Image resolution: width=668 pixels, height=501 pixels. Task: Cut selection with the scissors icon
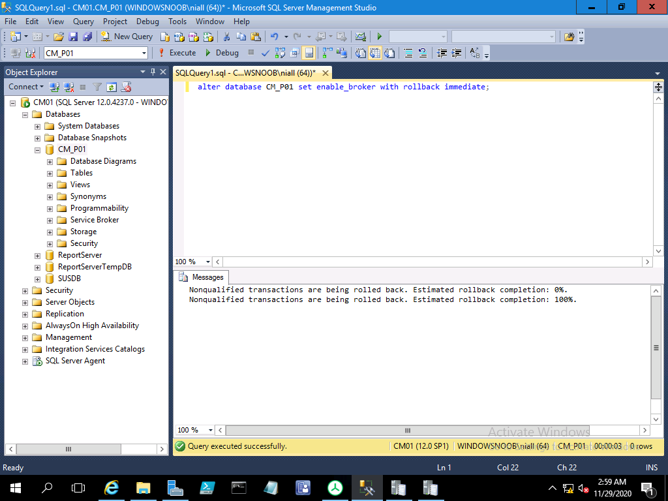click(226, 37)
